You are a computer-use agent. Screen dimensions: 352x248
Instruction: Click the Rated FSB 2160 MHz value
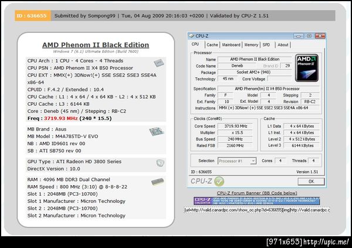(x=235, y=146)
